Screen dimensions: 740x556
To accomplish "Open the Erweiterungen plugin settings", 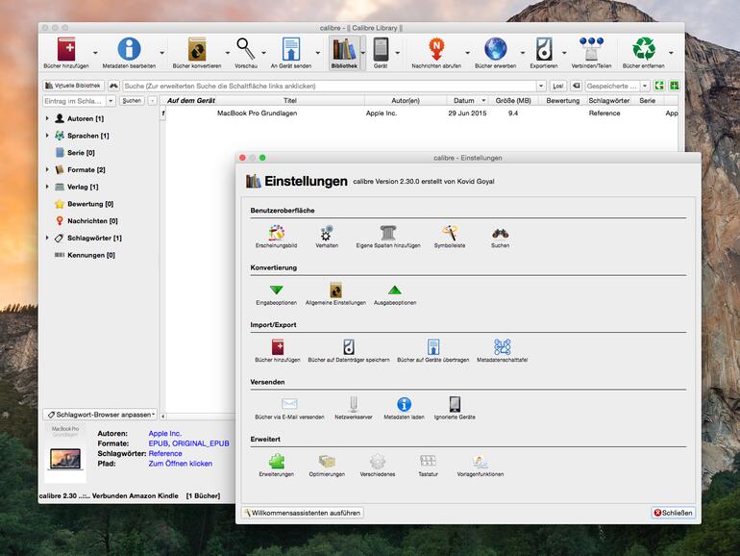I will coord(276,462).
